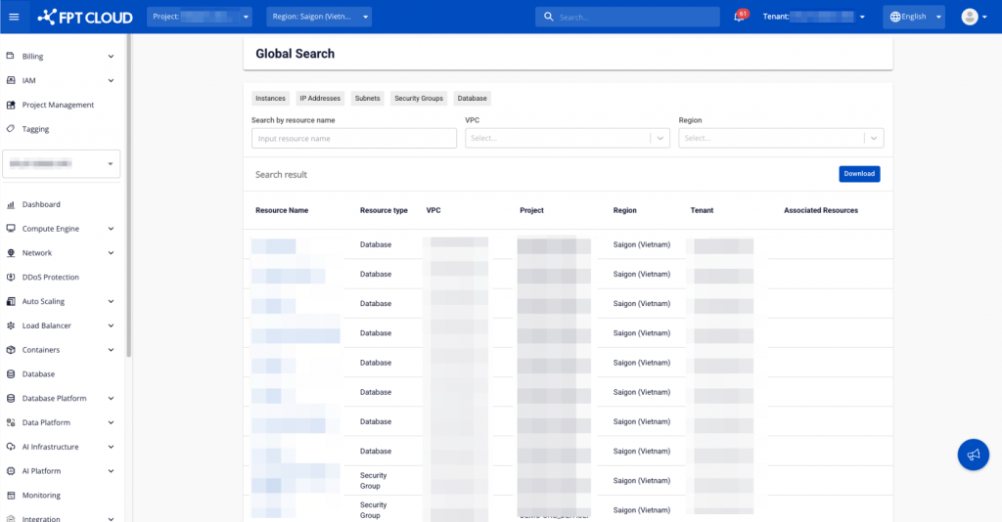Click the megaphone feedback floating button
This screenshot has width=1002, height=522.
[x=973, y=455]
